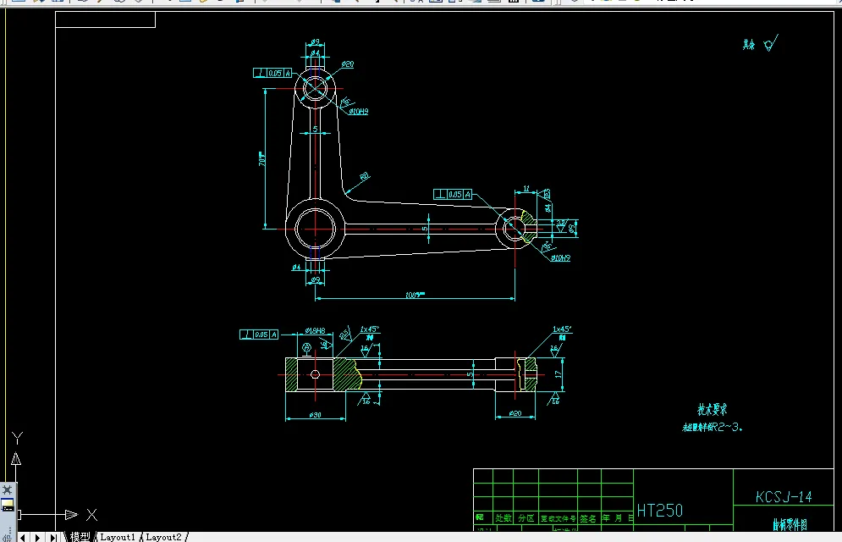Select the HT250 material text

tap(659, 510)
